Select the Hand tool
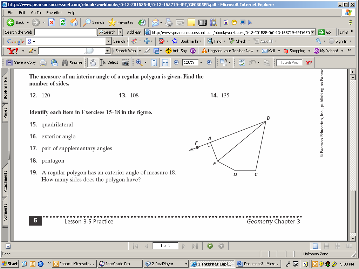The image size is (359, 269). pyautogui.click(x=93, y=63)
